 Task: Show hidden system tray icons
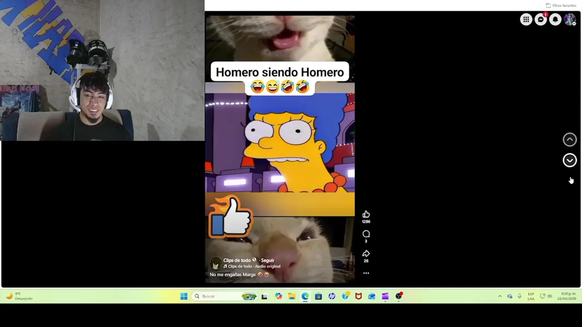click(x=500, y=296)
